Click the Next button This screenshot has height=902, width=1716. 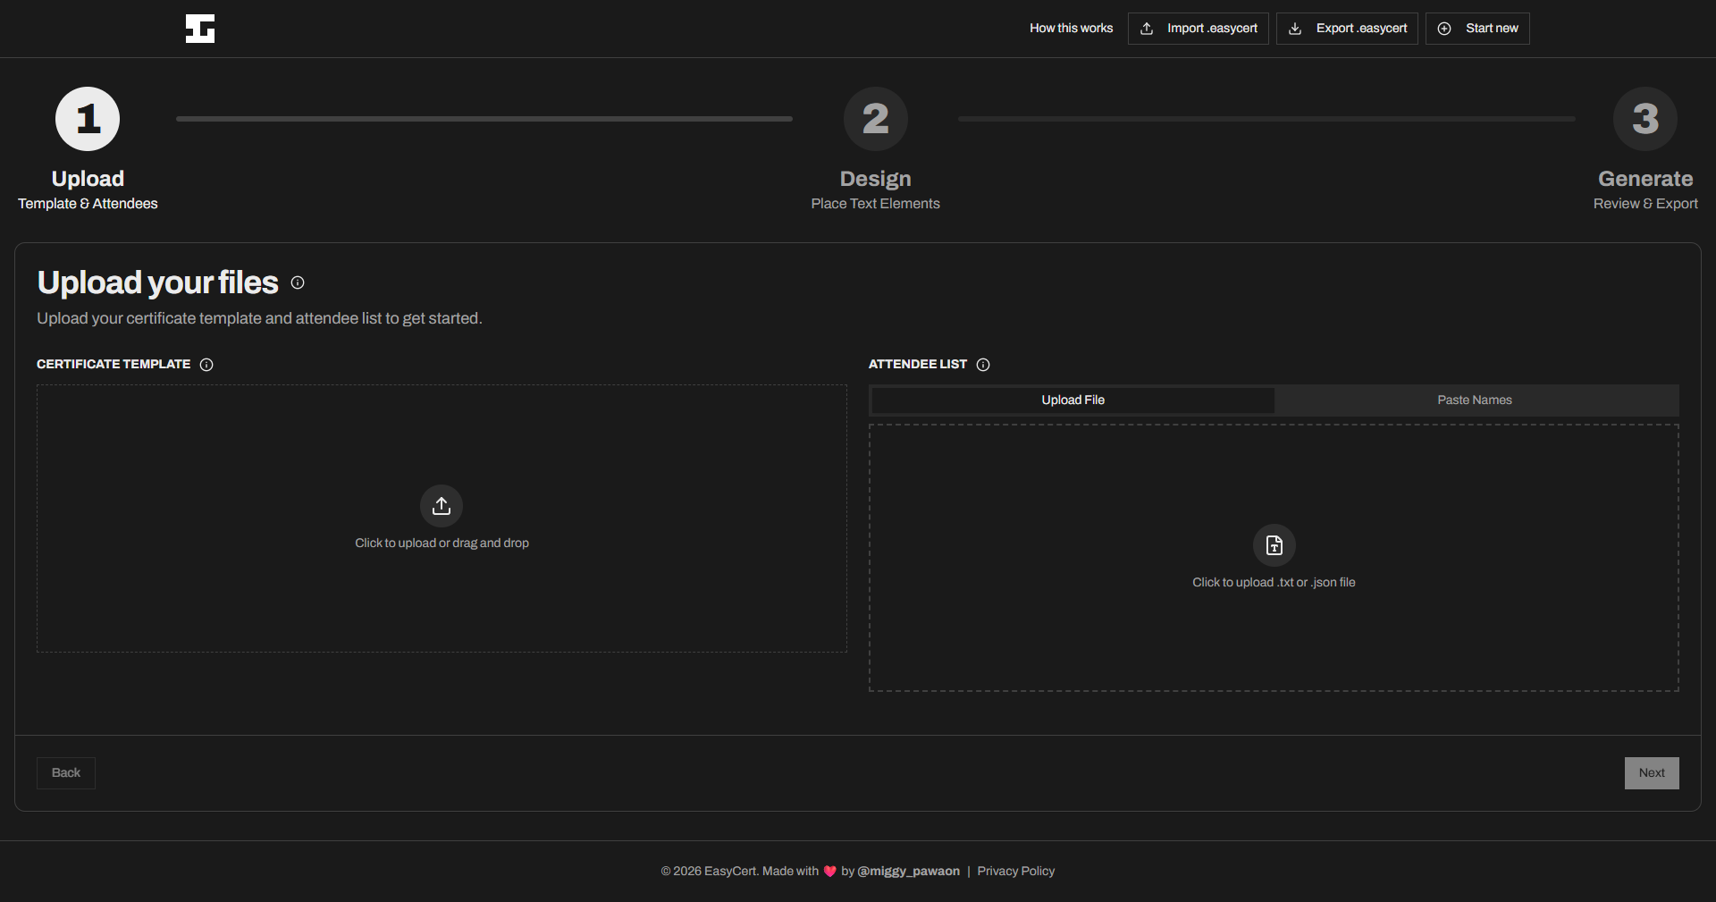pyautogui.click(x=1652, y=773)
